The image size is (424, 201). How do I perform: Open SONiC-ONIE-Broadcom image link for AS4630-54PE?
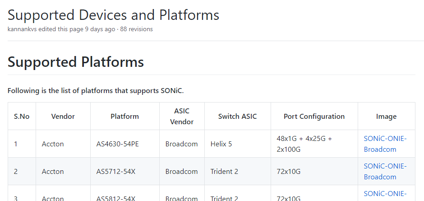[385, 144]
